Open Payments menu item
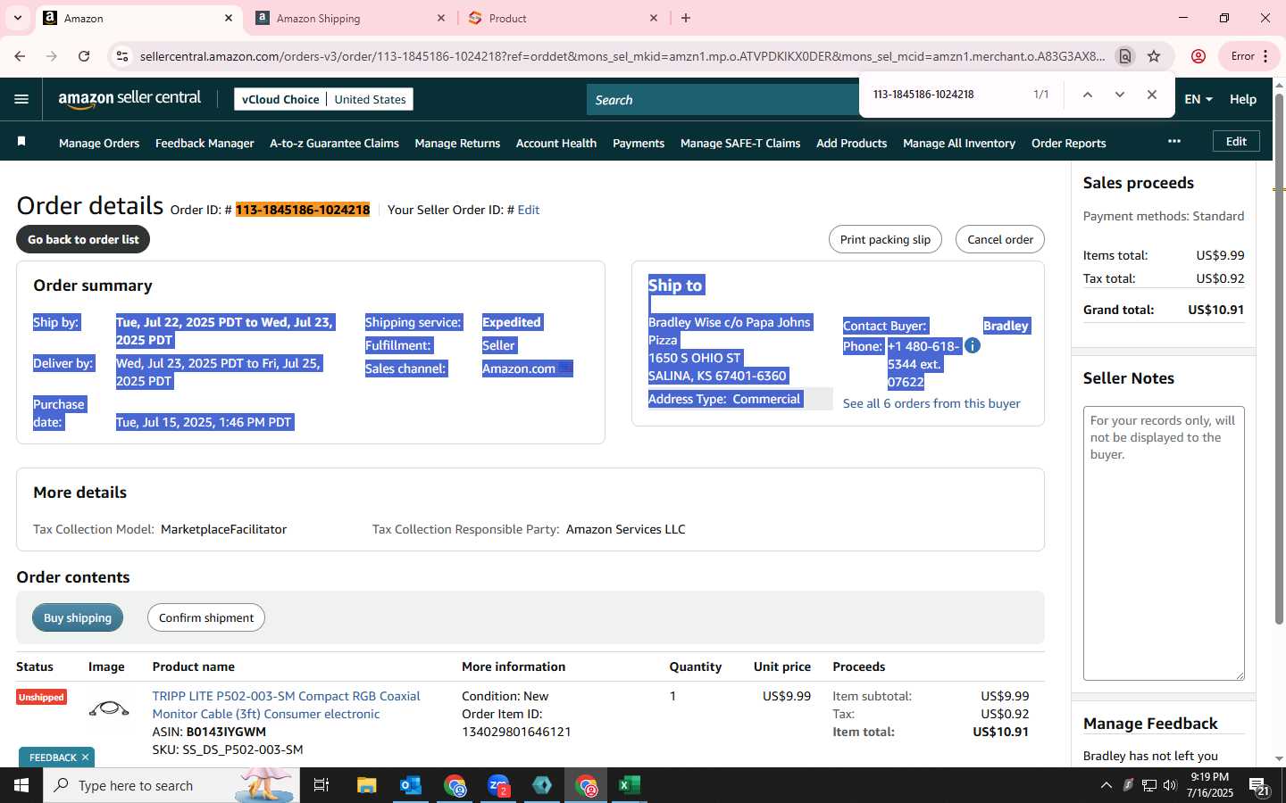Image resolution: width=1286 pixels, height=803 pixels. click(x=639, y=143)
